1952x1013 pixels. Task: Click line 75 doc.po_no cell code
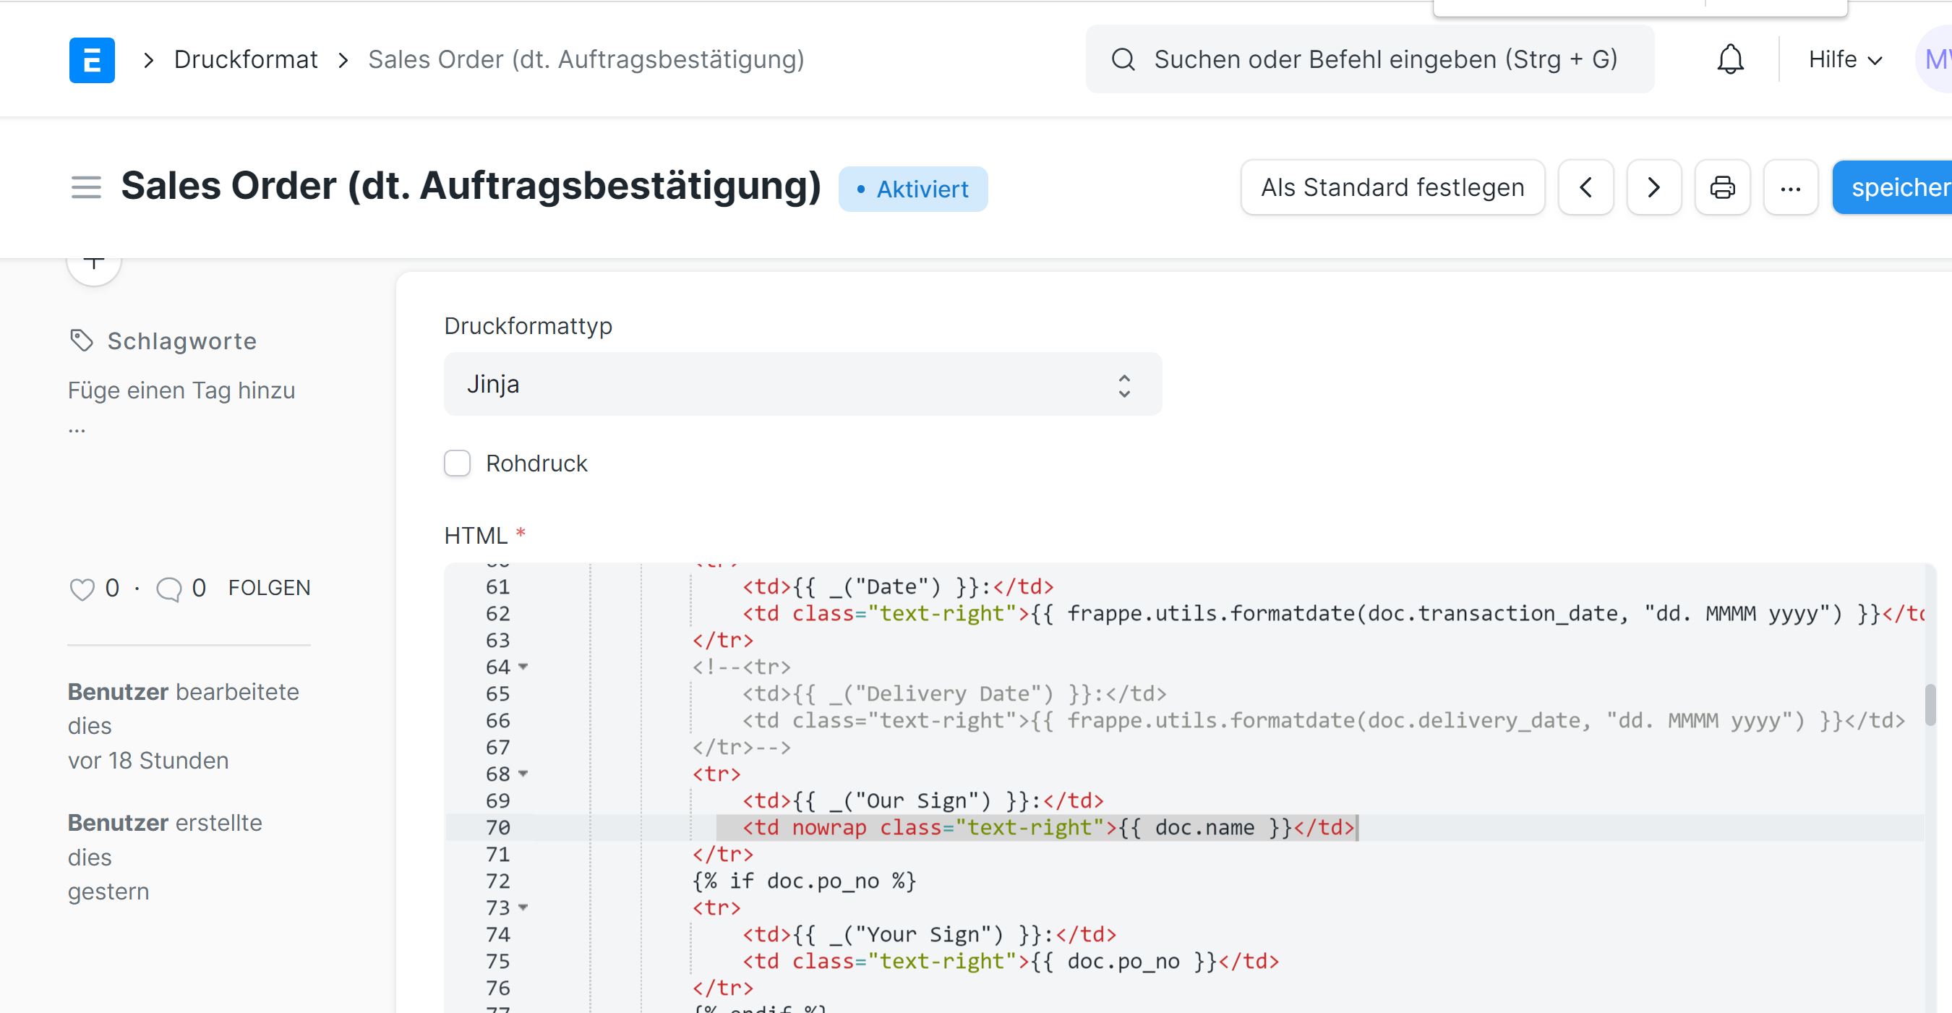tap(1010, 962)
